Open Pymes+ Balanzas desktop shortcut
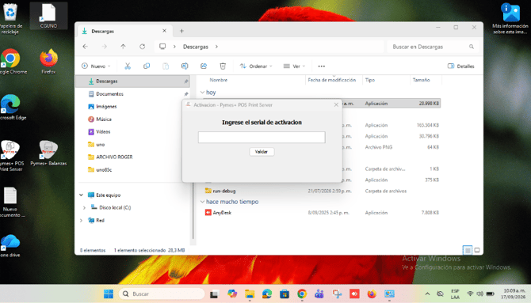The image size is (531, 303). pyautogui.click(x=48, y=153)
